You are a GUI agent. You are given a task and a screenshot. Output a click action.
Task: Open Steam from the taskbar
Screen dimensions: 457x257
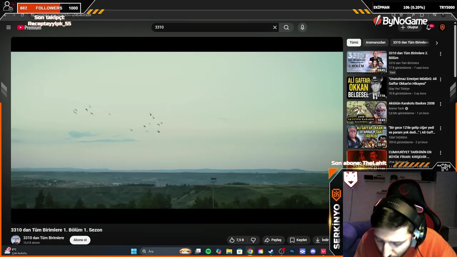(x=271, y=251)
